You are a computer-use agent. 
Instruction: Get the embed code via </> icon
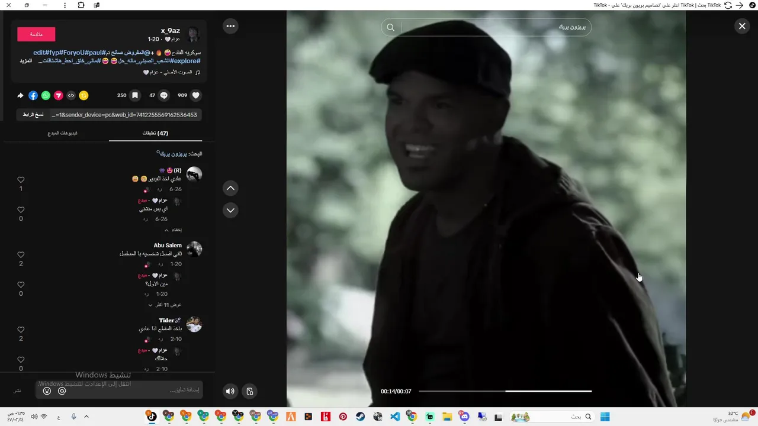click(71, 95)
